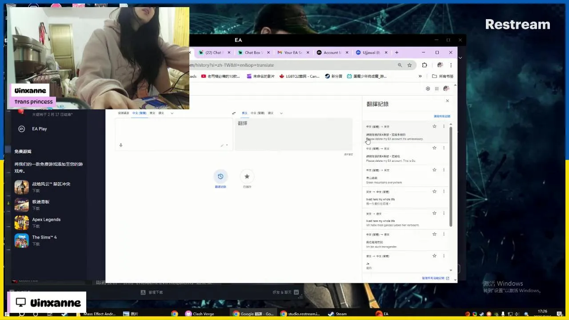Screen dimensions: 569x320
Task: Open the 'LGBTQ2難民 - Can...' bookmark
Action: [x=299, y=76]
